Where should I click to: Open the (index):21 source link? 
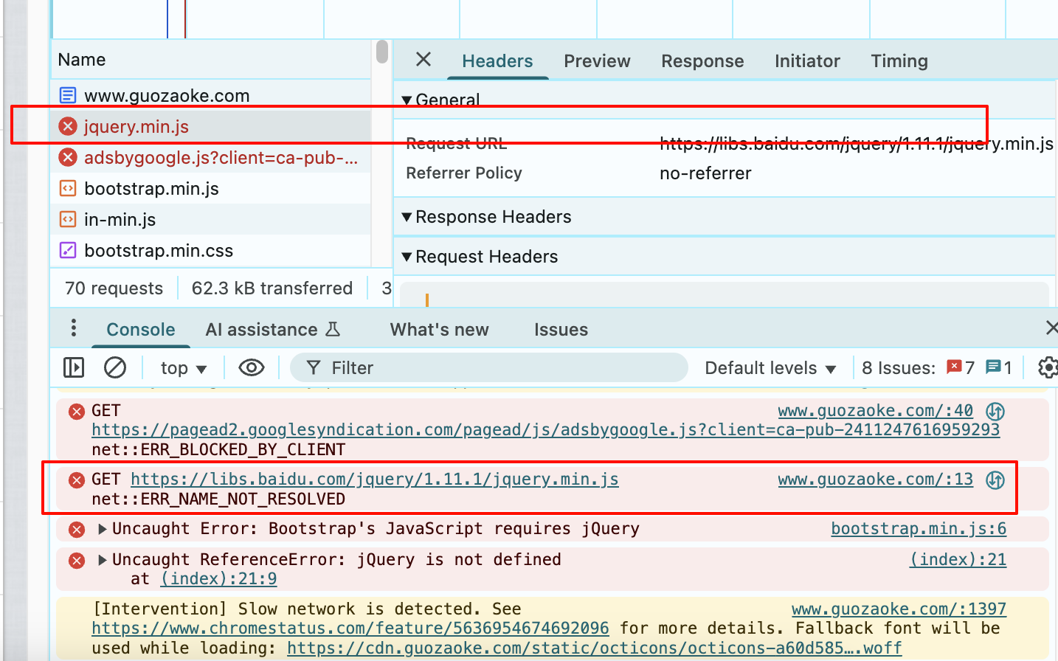pyautogui.click(x=958, y=560)
